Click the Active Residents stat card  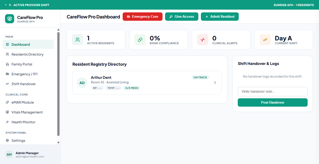(x=96, y=40)
